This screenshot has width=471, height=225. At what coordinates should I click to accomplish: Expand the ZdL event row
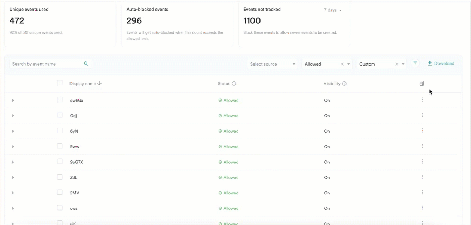pyautogui.click(x=13, y=177)
